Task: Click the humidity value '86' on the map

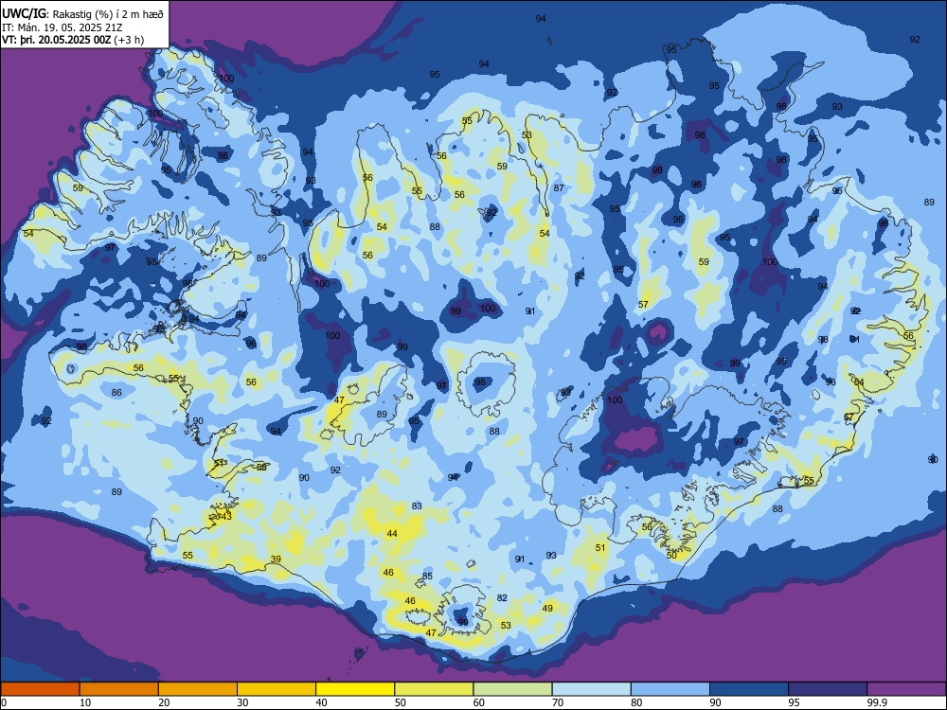Action: (x=116, y=393)
